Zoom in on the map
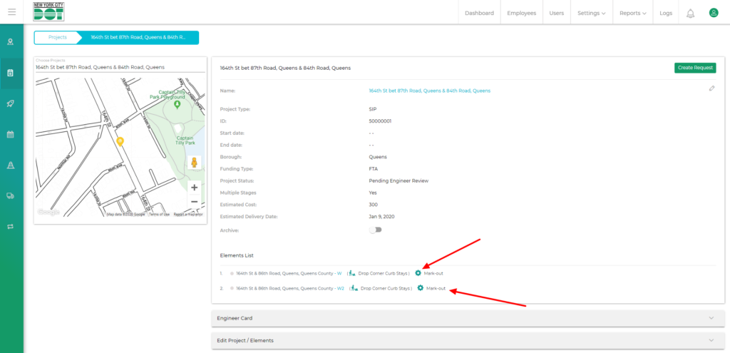This screenshot has width=730, height=353. click(x=194, y=187)
